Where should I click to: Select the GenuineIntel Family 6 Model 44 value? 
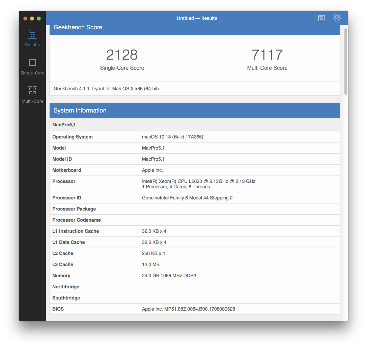[x=187, y=198]
